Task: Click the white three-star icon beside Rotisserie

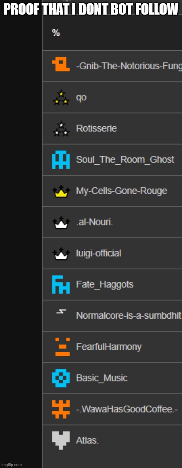Action: (x=61, y=128)
